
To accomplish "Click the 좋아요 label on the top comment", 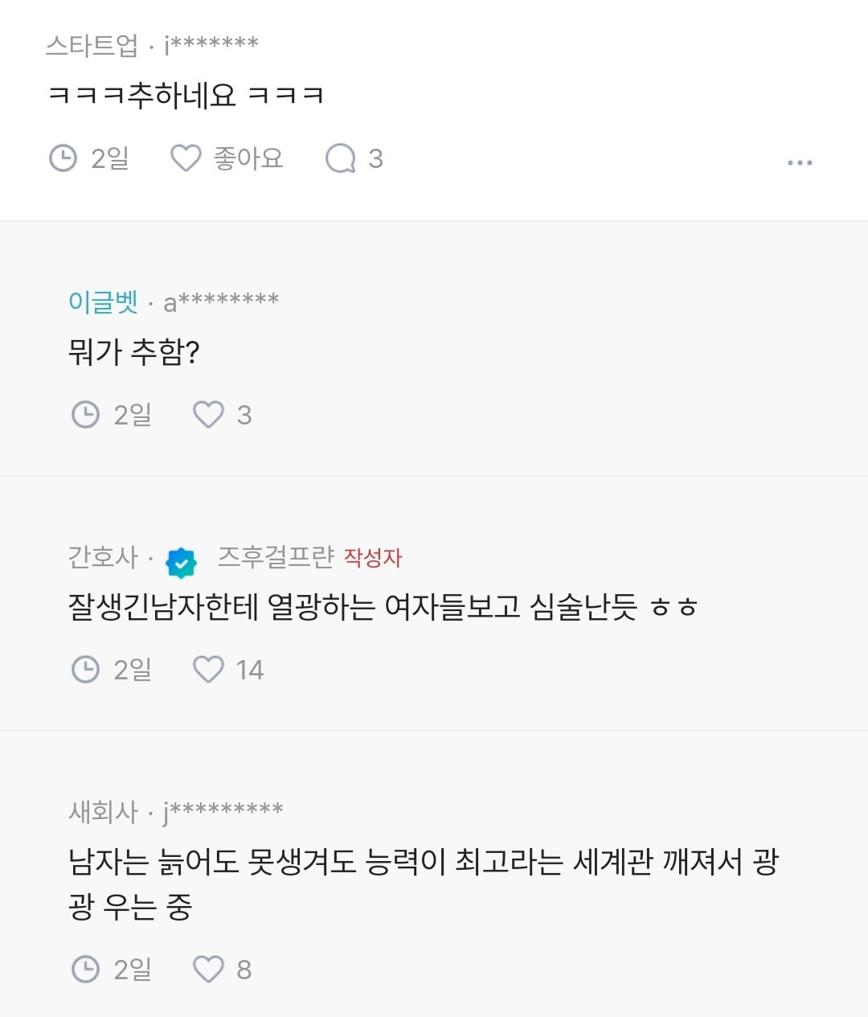I will pos(248,158).
